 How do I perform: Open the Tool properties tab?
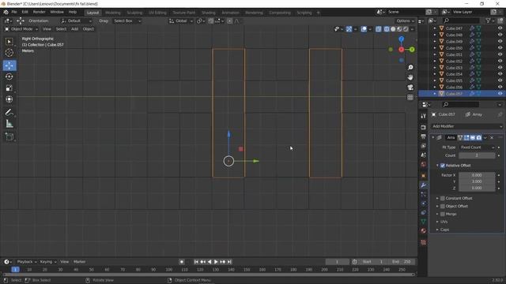424,116
